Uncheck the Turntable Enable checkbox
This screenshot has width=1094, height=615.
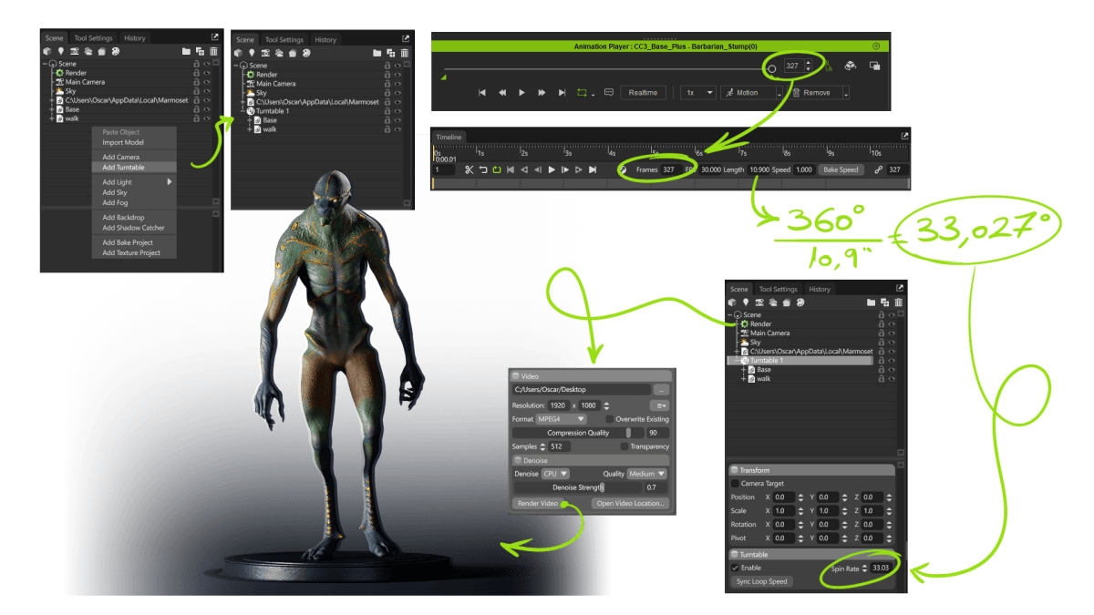[736, 568]
